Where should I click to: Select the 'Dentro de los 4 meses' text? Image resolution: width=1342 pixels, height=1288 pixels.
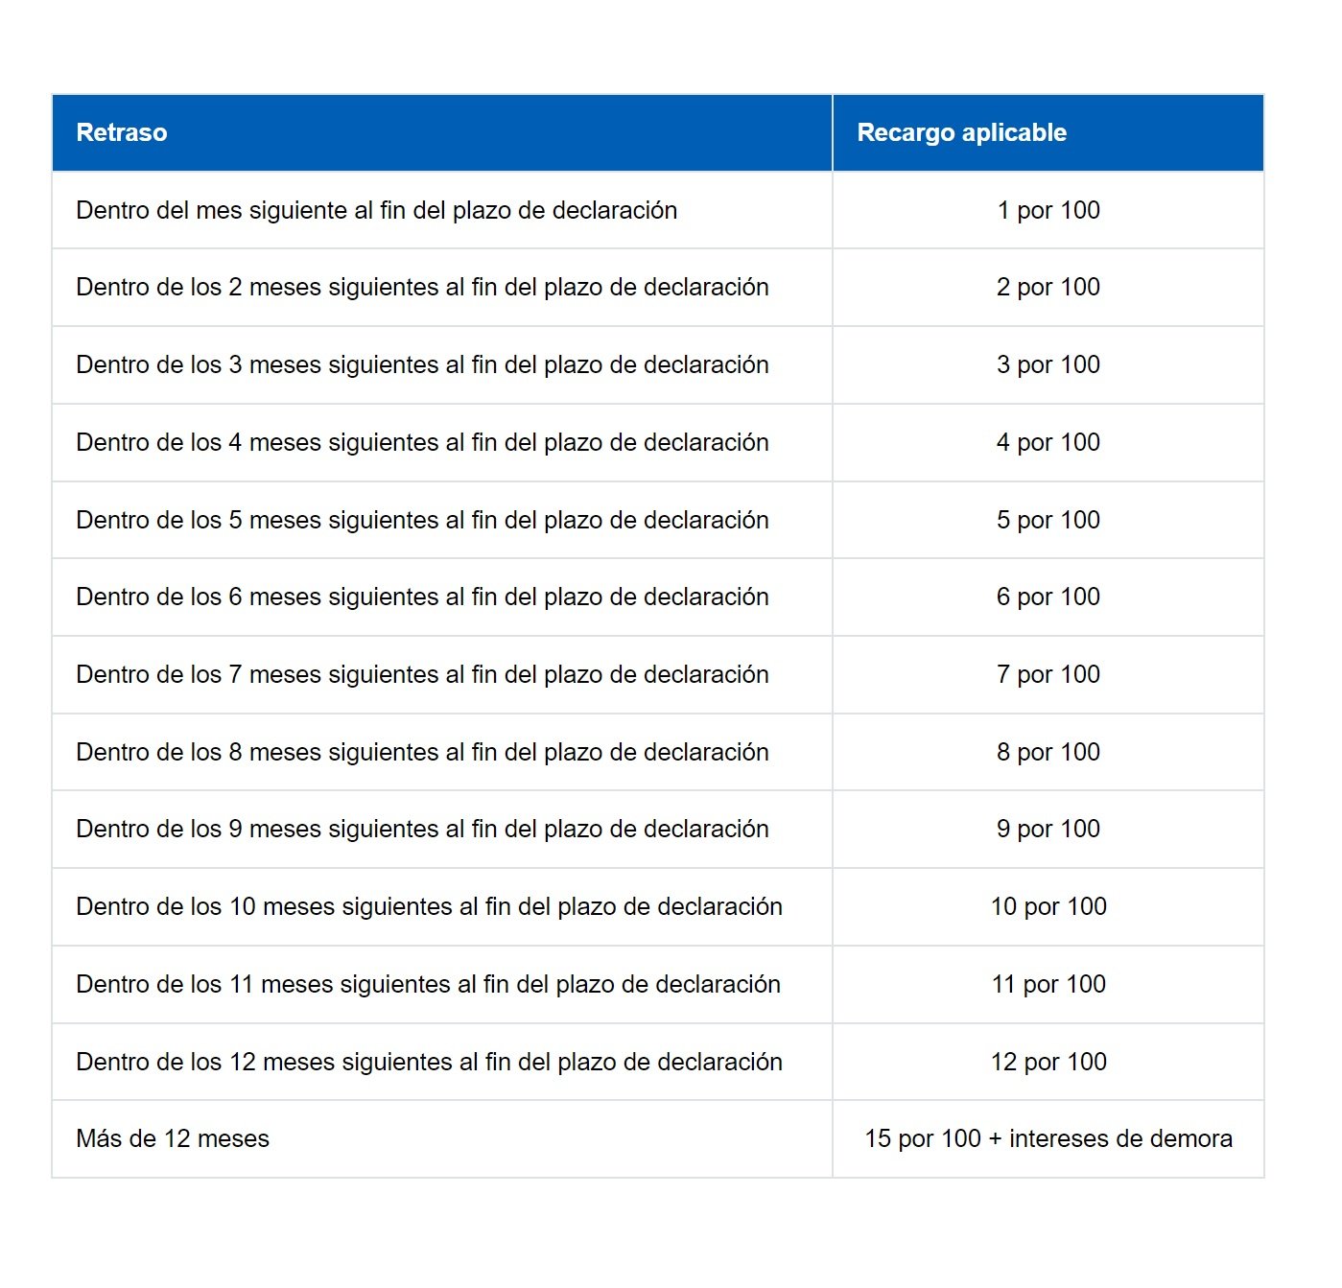pyautogui.click(x=422, y=442)
